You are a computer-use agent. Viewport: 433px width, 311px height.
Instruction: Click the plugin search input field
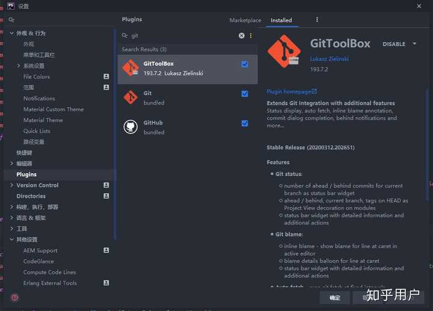coord(180,35)
